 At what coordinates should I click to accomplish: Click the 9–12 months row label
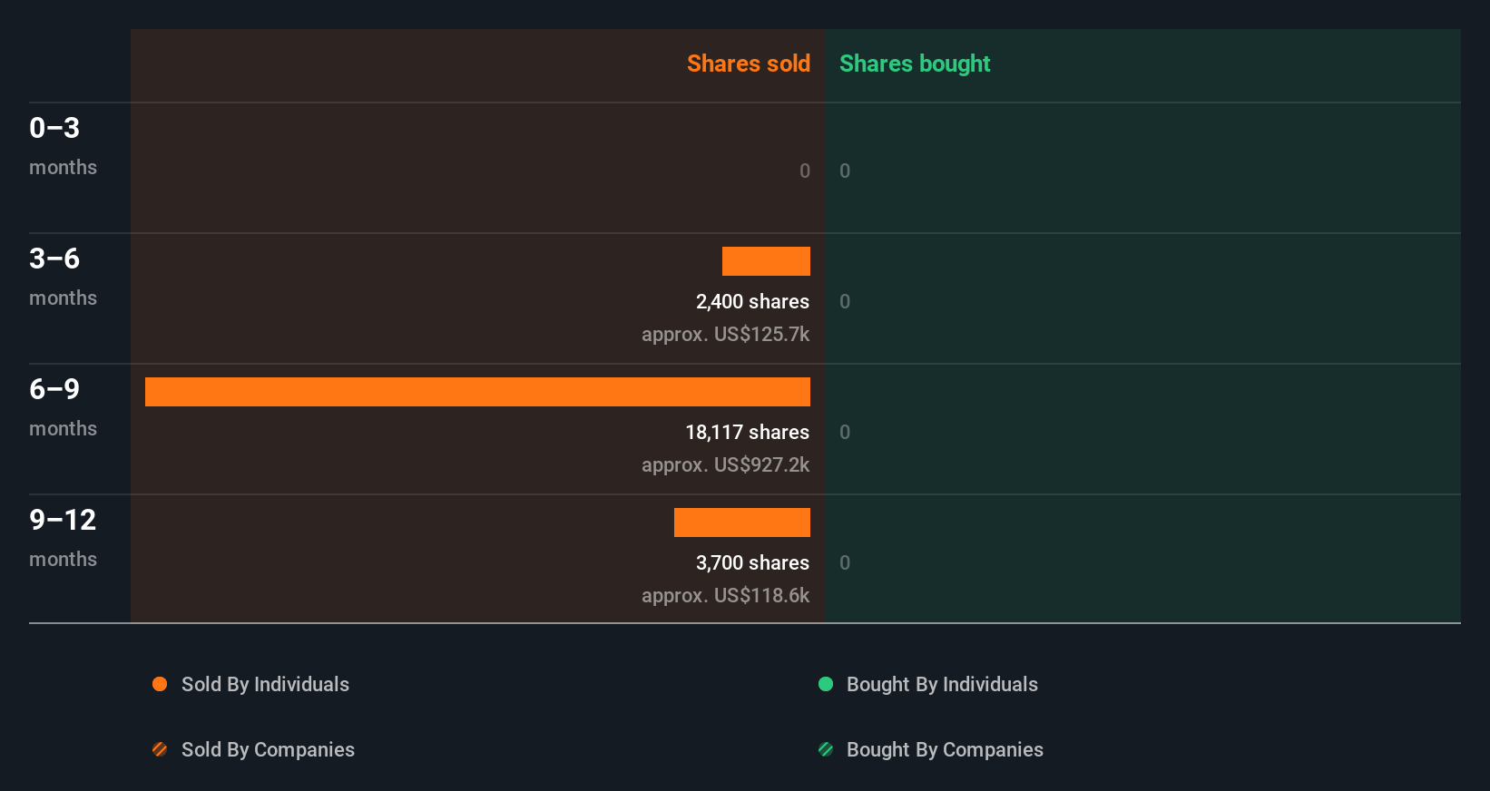coord(63,538)
